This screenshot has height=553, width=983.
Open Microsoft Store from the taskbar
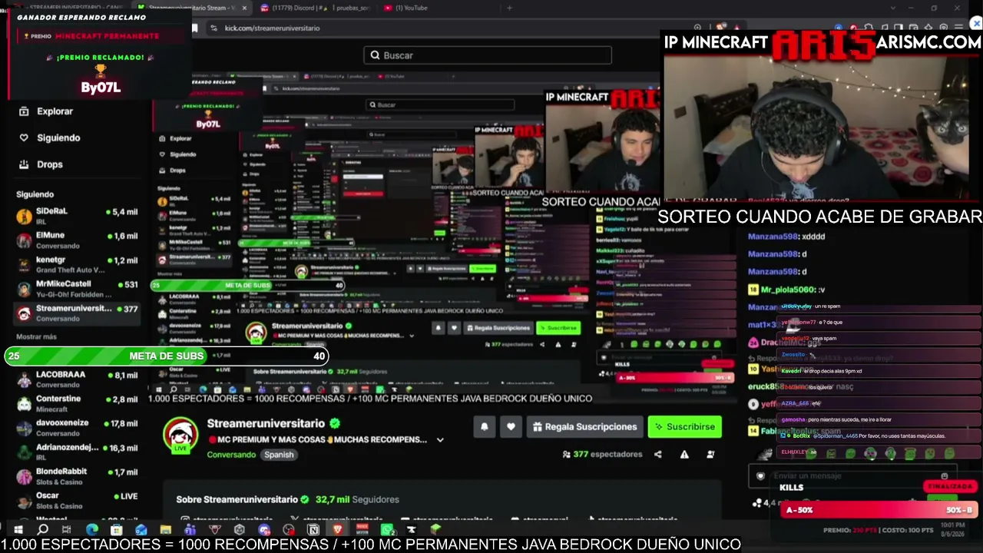click(x=116, y=529)
